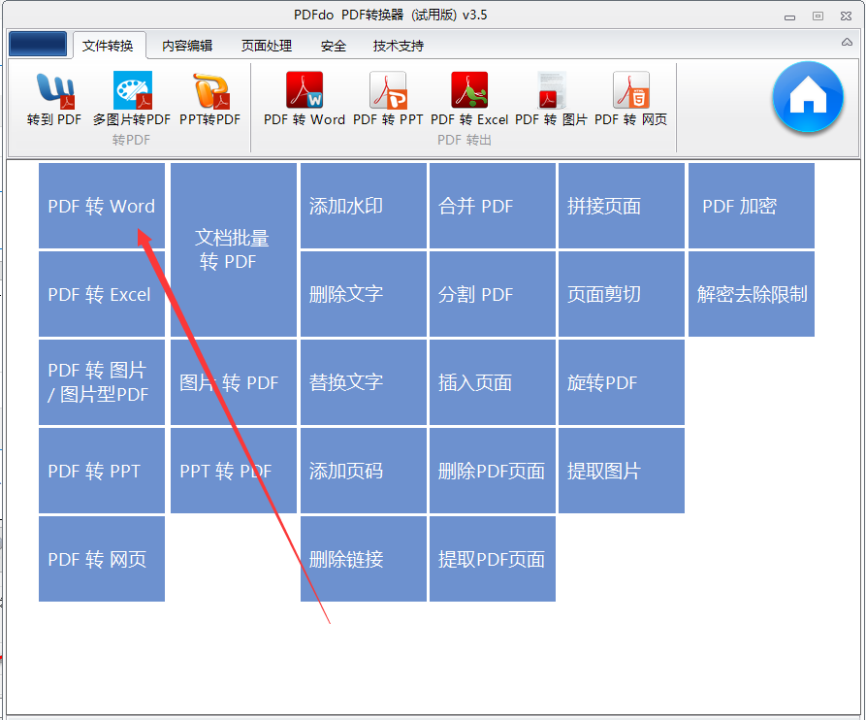Select the PDF 加密 tile
This screenshot has width=866, height=720.
(751, 206)
